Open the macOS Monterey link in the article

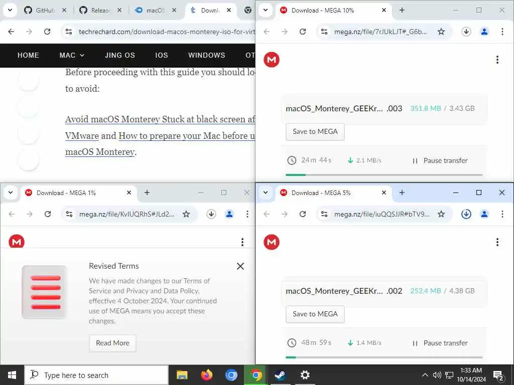[100, 152]
